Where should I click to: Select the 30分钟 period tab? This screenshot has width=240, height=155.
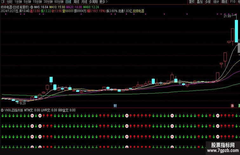[48, 2]
